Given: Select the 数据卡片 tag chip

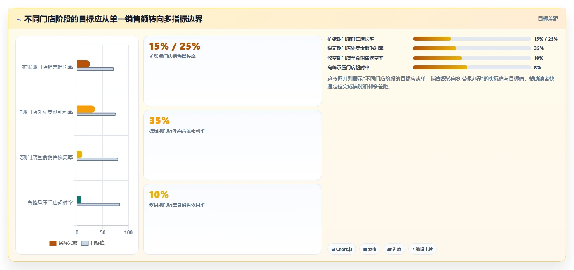Looking at the screenshot, I should (422, 249).
